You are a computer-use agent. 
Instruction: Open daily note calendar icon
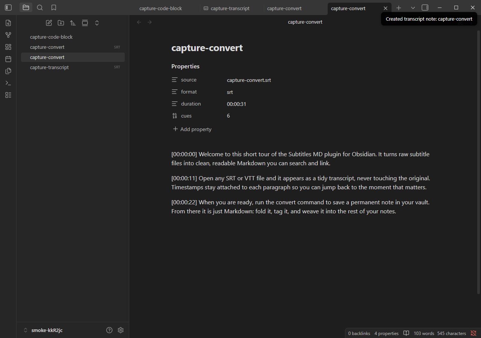[x=8, y=59]
